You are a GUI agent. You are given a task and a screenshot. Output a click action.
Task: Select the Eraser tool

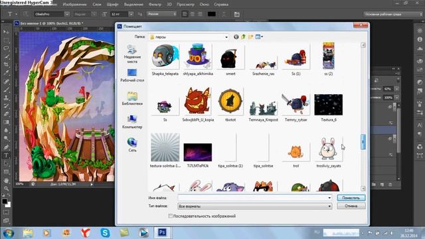[x=6, y=114]
